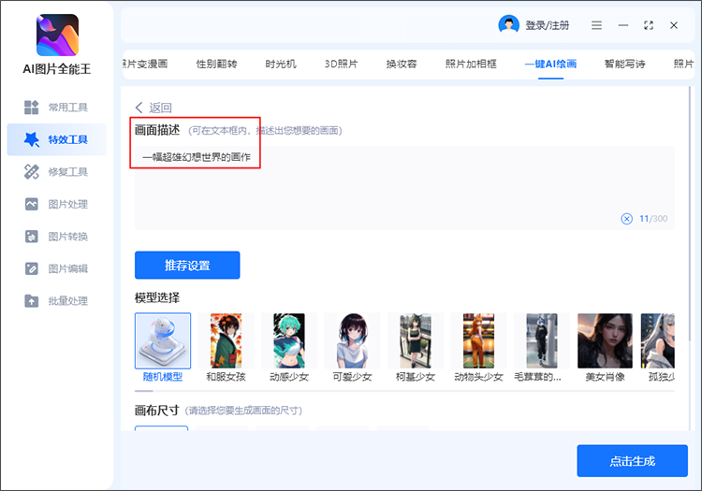702x491 pixels.
Task: Click the 模型选择 heading
Action: point(157,297)
